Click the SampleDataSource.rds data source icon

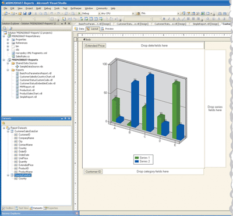tap(17, 66)
